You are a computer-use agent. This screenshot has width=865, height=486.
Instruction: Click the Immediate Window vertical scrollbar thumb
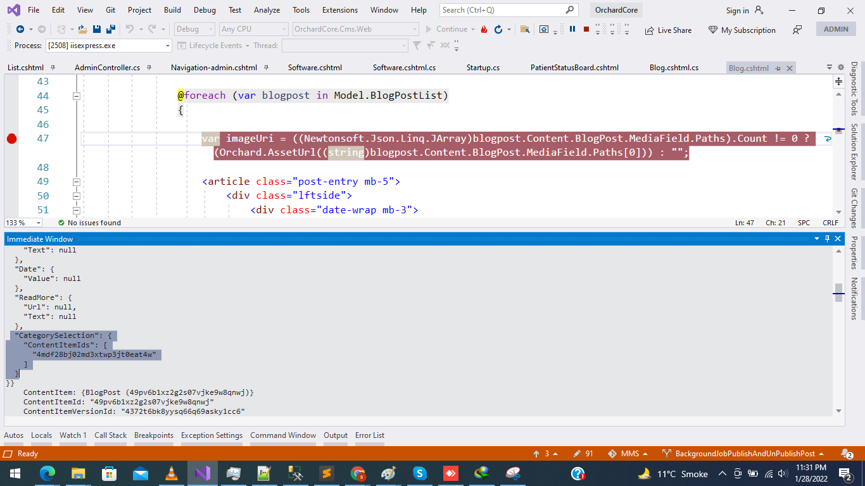(x=838, y=292)
